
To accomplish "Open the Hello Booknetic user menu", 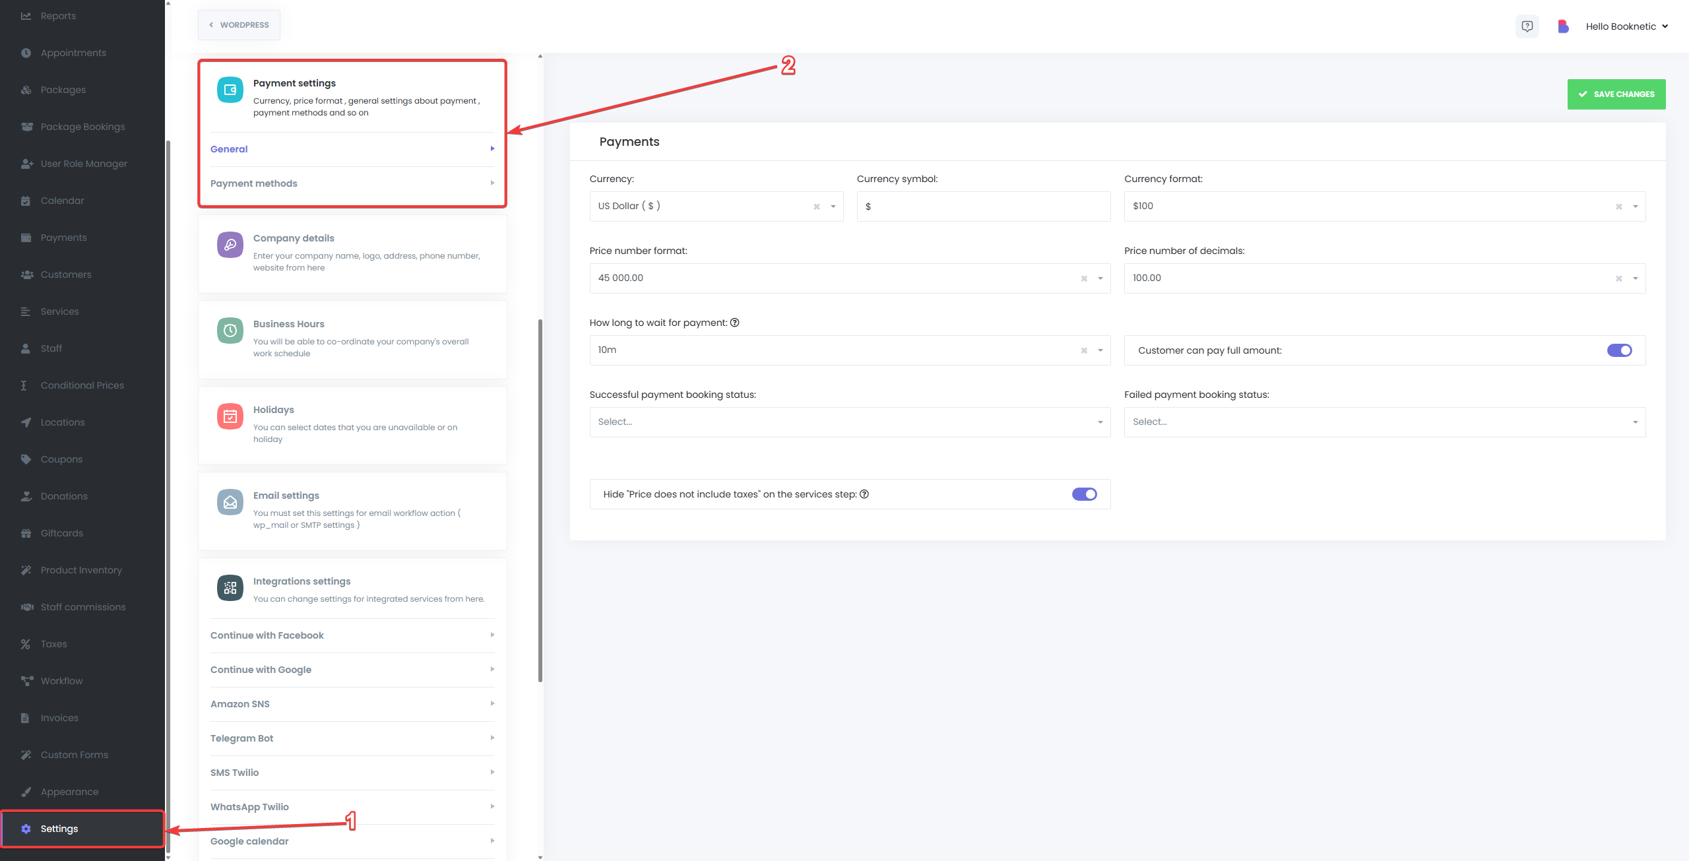I will click(x=1627, y=26).
